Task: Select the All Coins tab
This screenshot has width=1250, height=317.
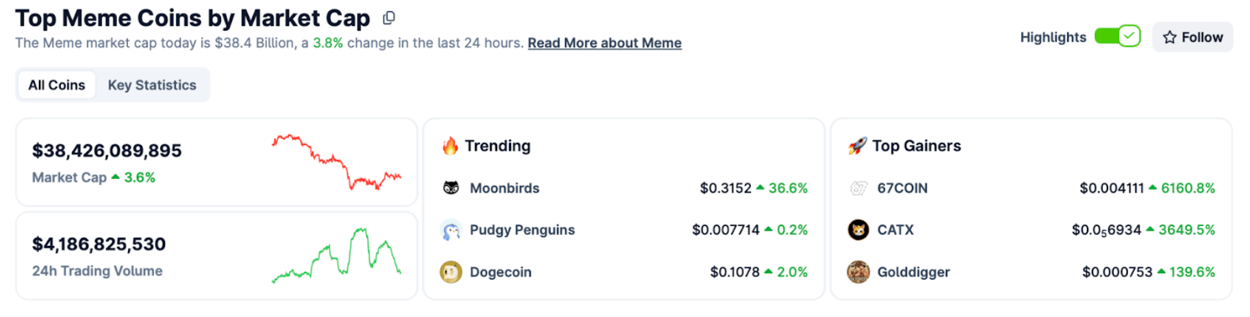Action: pyautogui.click(x=57, y=85)
